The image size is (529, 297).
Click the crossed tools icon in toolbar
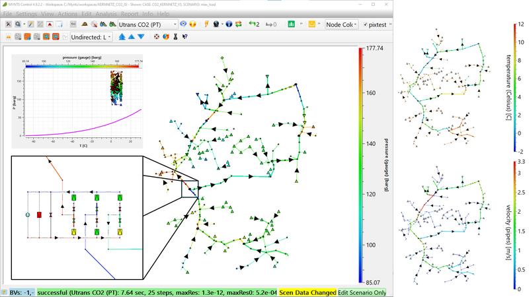point(9,24)
